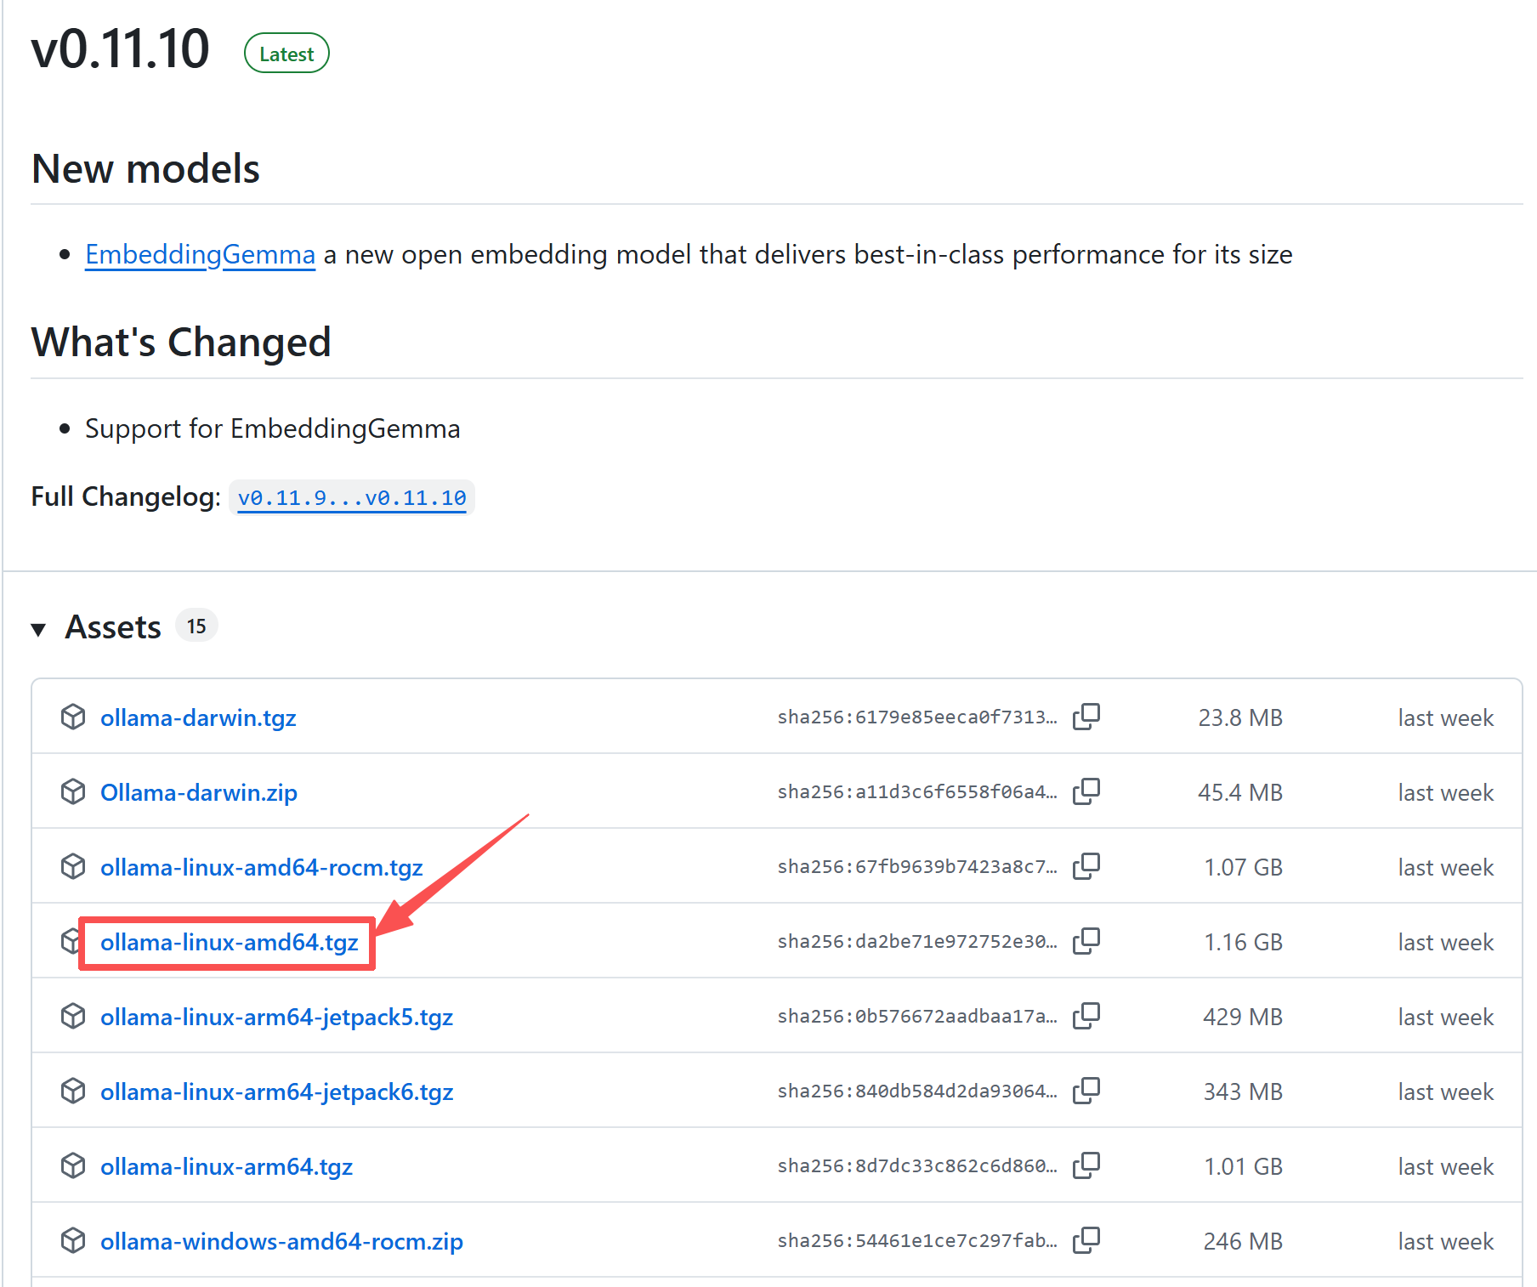Download ollama-linux-amd64-rocm.tgz
1537x1287 pixels.
click(x=262, y=867)
